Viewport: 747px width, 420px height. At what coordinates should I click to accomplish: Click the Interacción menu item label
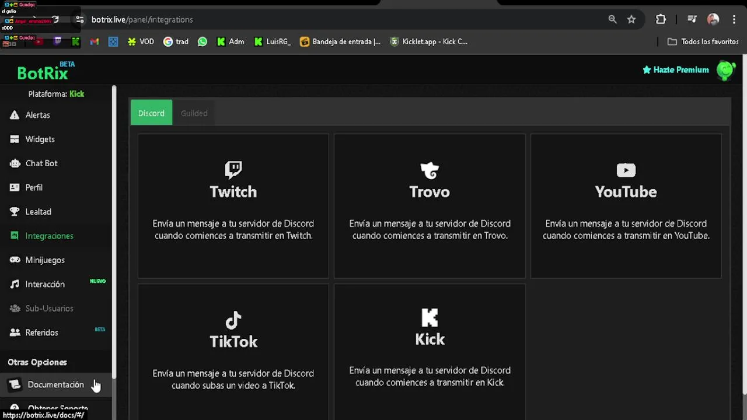click(x=45, y=284)
